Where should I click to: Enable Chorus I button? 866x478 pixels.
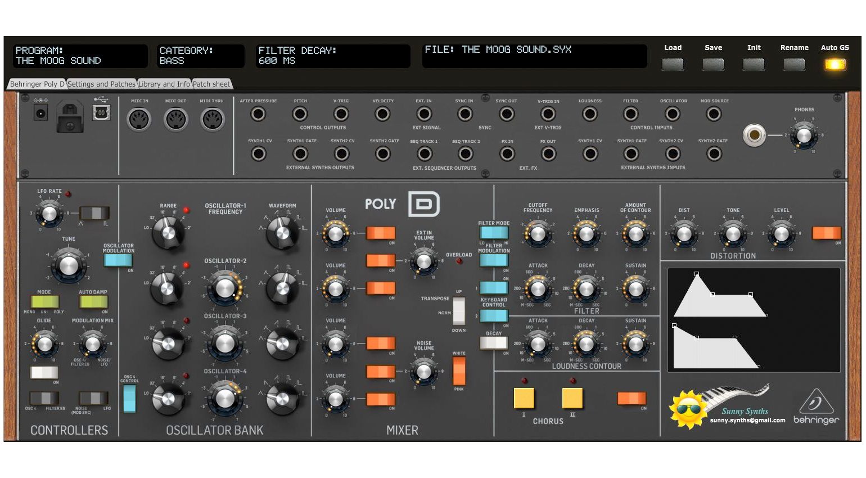pyautogui.click(x=524, y=398)
